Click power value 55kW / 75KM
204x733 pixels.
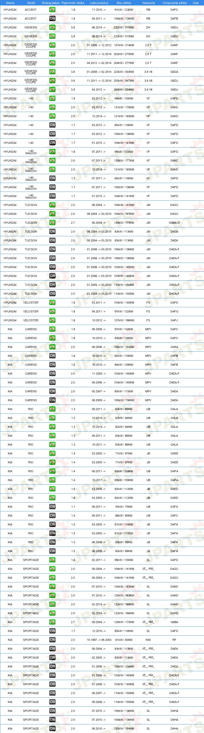(124, 507)
